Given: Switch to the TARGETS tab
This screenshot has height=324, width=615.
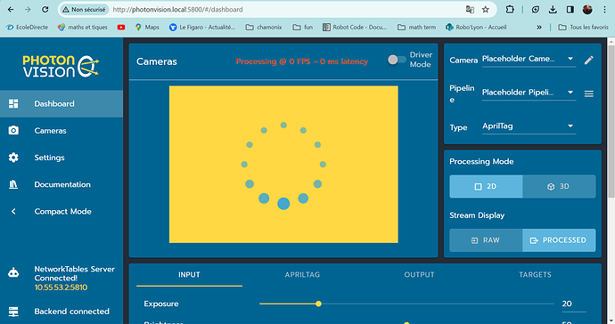Looking at the screenshot, I should coord(535,275).
